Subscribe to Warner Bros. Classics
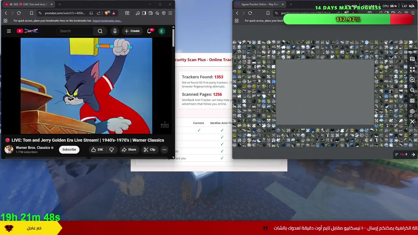Screen dimensions: 418x235 (69, 149)
